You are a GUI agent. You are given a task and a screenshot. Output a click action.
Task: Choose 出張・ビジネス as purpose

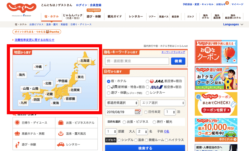(124, 122)
